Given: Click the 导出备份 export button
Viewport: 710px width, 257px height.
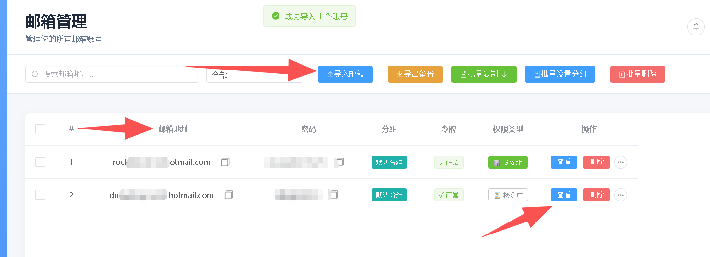Looking at the screenshot, I should pos(415,74).
